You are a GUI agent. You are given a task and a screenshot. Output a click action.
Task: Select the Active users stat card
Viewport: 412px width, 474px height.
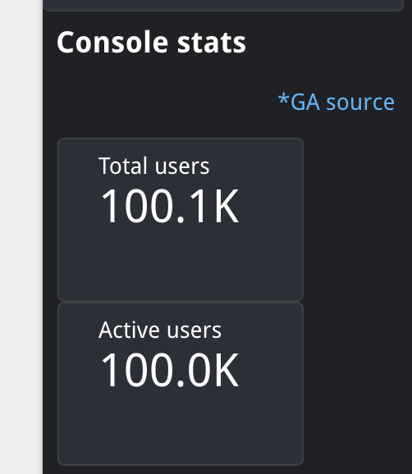[181, 384]
